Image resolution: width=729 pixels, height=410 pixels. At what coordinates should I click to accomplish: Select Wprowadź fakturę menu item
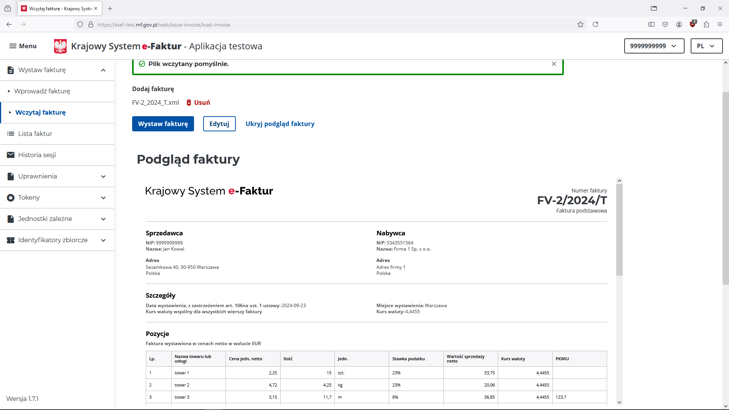tap(42, 91)
